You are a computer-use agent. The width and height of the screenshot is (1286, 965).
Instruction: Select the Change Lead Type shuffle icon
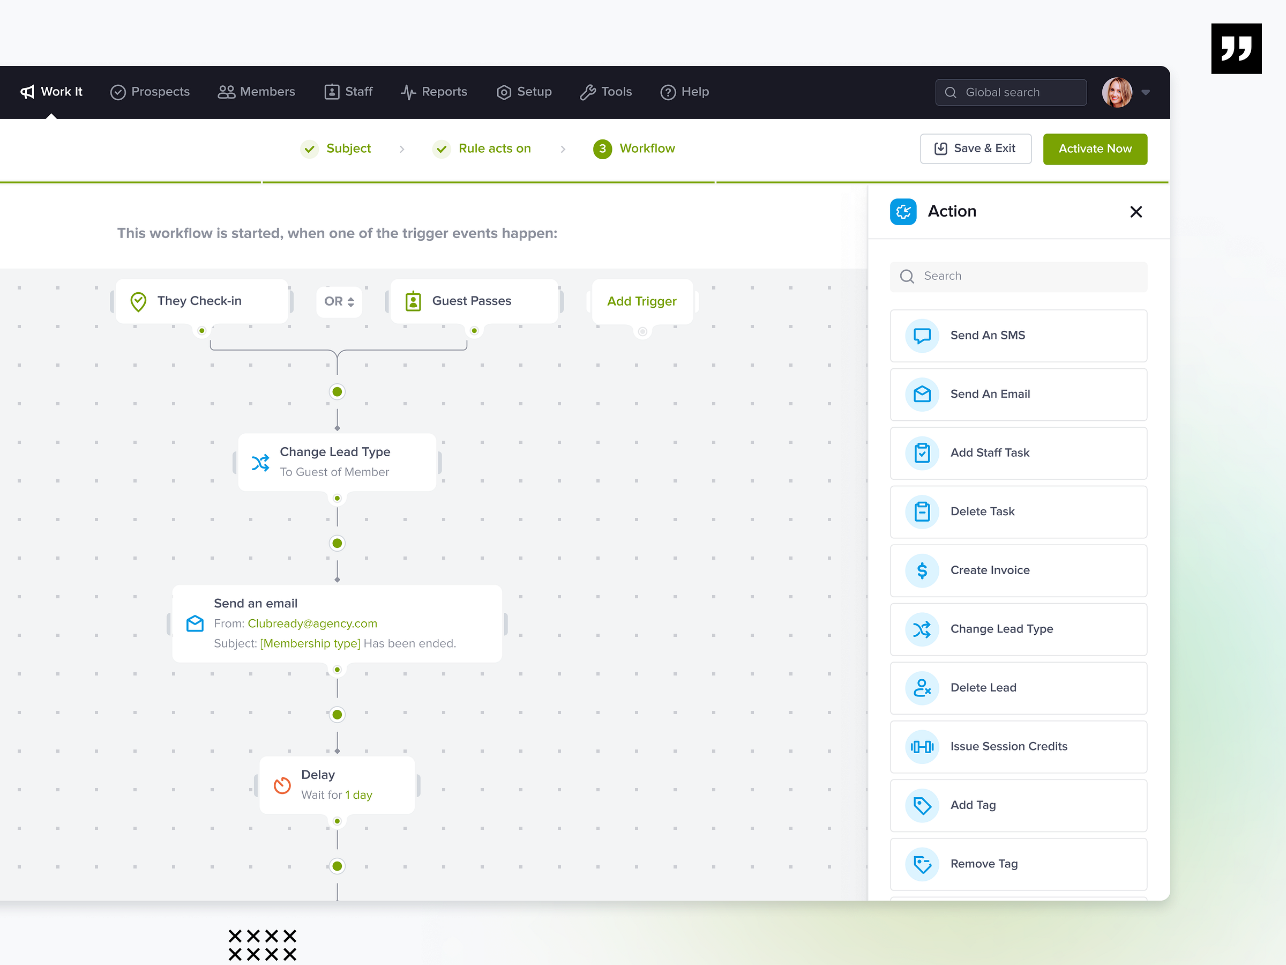coord(922,629)
